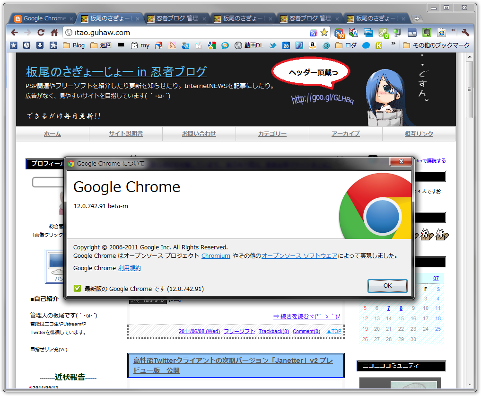This screenshot has width=481, height=396.
Task: Close the Google Chrome について dialog
Action: coord(401,161)
